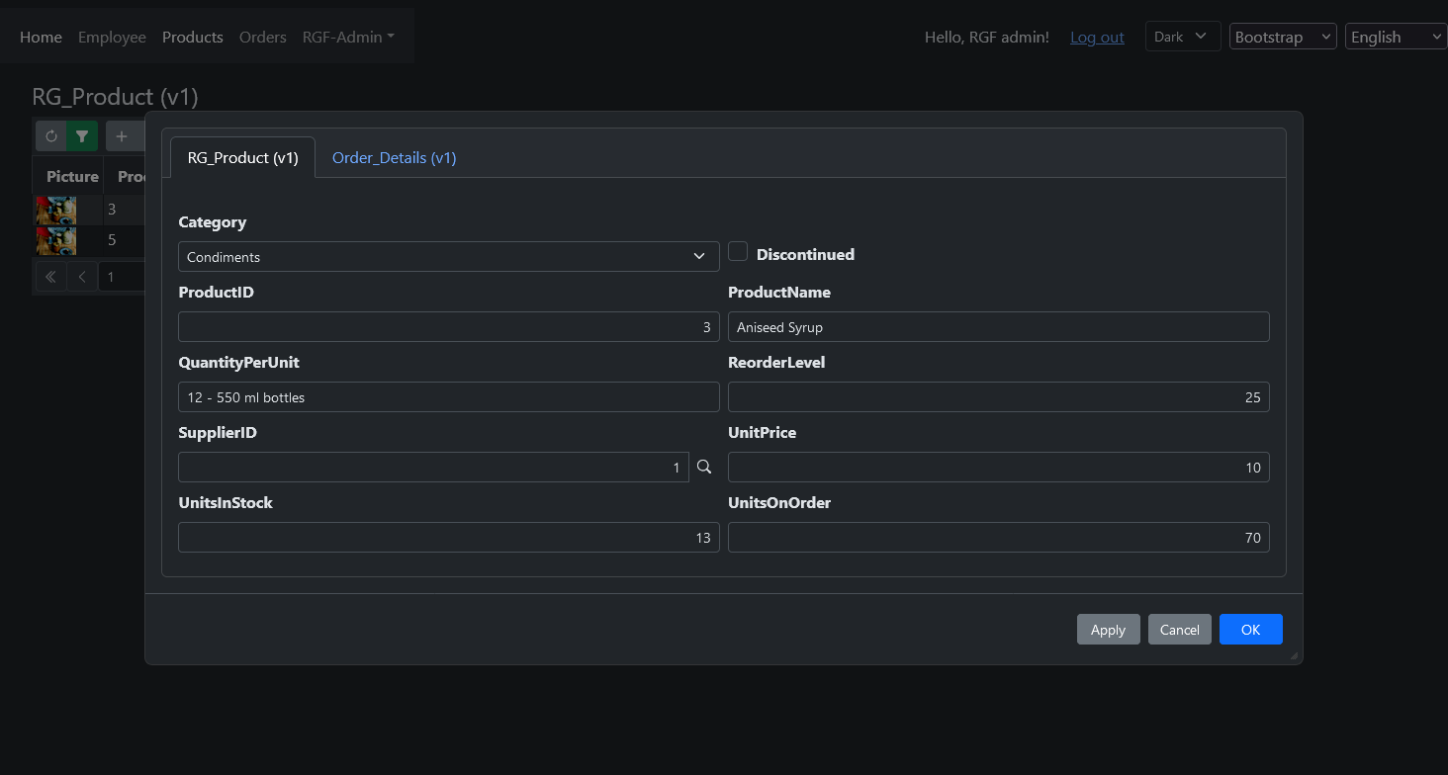Expand the RGF-Admin menu
1448x775 pixels.
coord(348,37)
